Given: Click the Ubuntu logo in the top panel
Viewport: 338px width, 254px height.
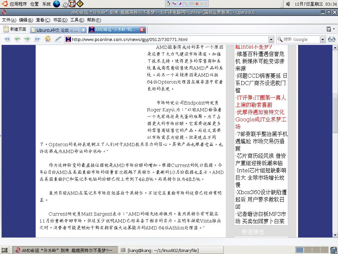Looking at the screenshot, I should tap(5, 4).
